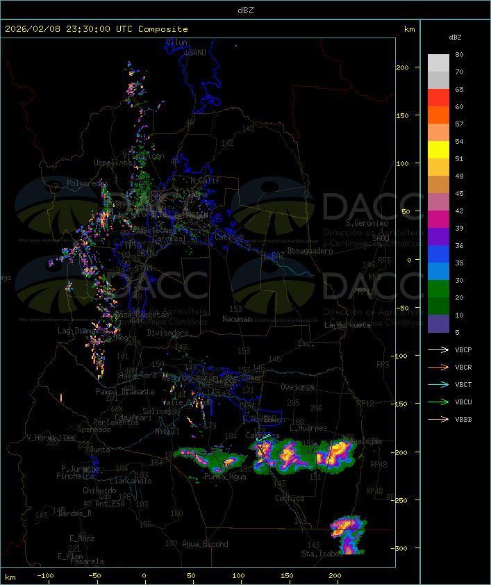Click the dBZ title in the top header
491x585 pixels.
coord(246,10)
